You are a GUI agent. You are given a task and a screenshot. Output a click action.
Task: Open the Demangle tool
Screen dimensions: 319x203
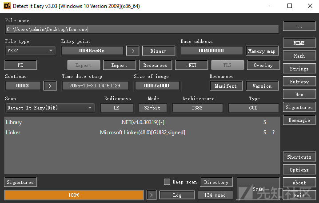(299, 120)
